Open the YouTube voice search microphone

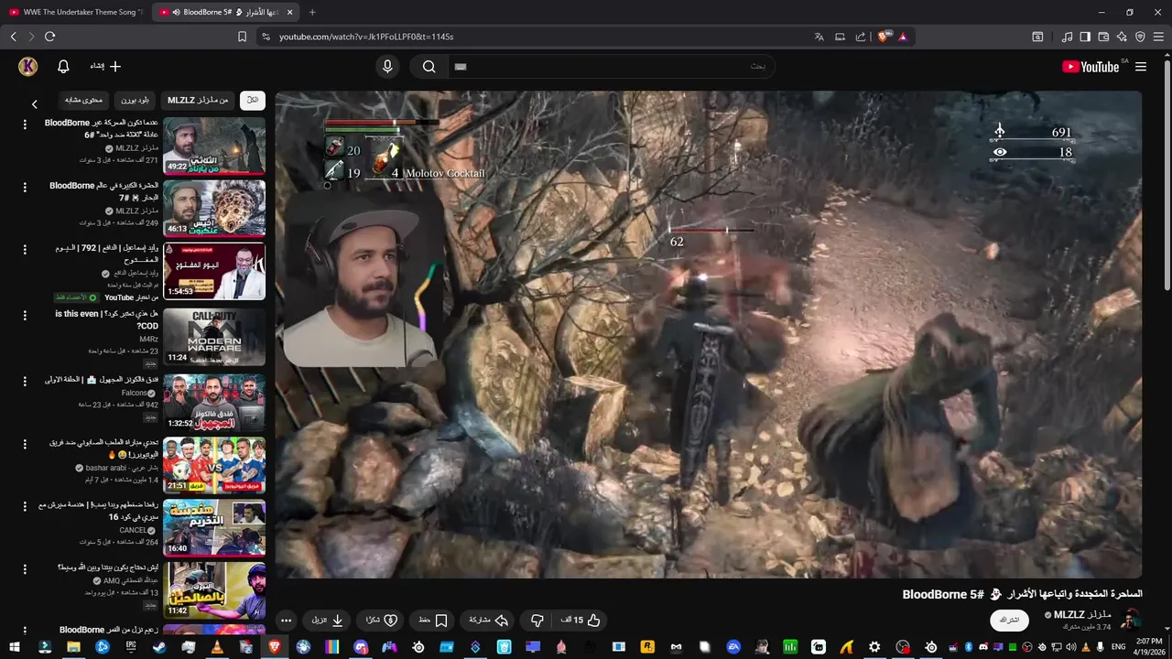pos(387,66)
